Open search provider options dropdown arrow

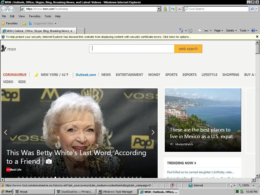[257, 9]
